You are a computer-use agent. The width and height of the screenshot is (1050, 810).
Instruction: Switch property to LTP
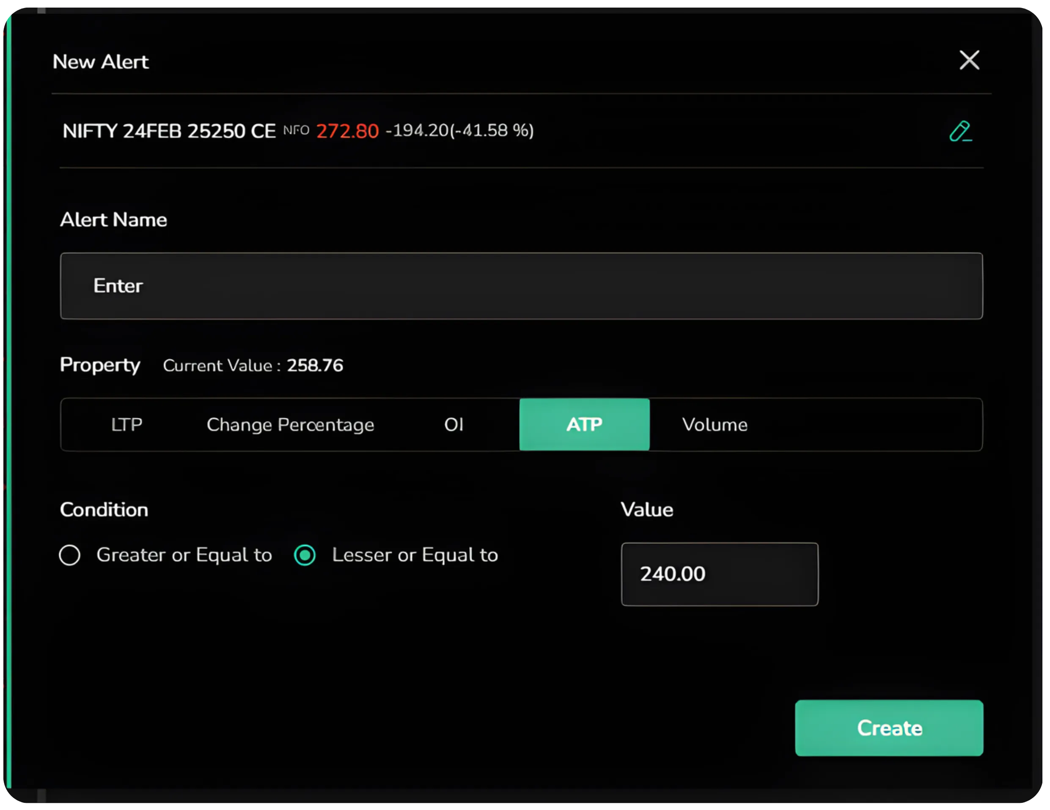click(126, 425)
